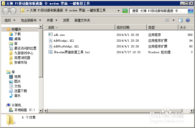Click the star icon next to 收藏夹
The height and width of the screenshot is (128, 195).
tap(8, 29)
